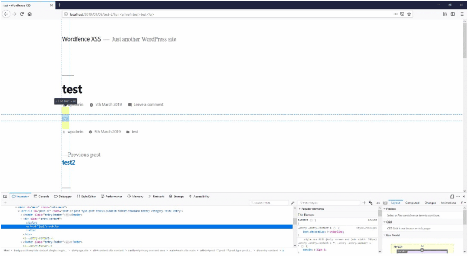
Task: Click the 'Wordfence XSS' site title
Action: tap(81, 39)
